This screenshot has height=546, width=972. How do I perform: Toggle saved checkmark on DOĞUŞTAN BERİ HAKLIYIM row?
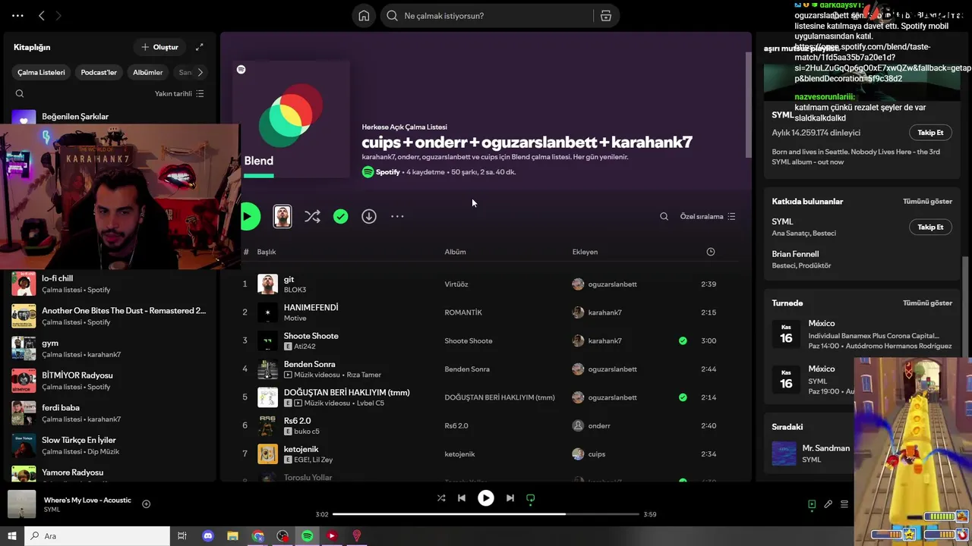pos(683,397)
